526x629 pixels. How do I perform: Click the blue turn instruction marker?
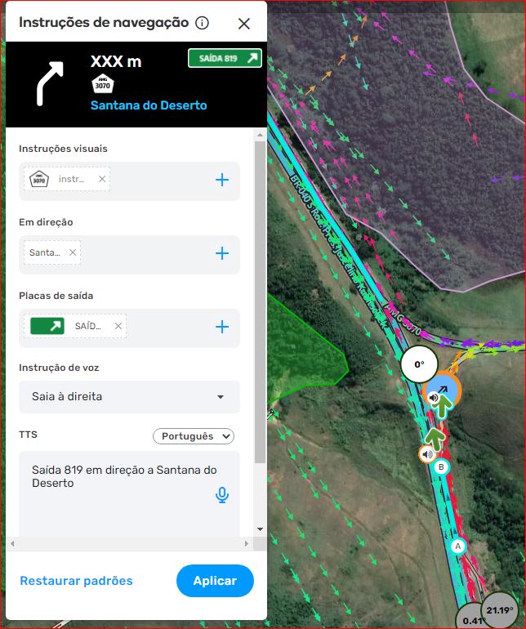[441, 389]
